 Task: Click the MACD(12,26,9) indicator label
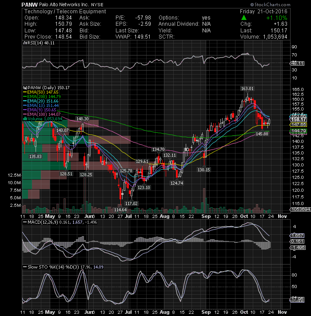tap(43, 222)
